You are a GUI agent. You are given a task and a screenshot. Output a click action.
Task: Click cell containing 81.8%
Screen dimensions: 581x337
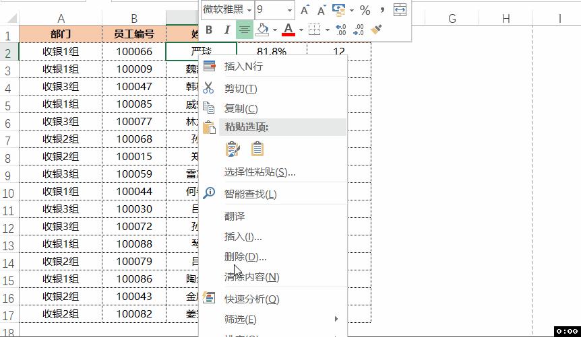[272, 50]
